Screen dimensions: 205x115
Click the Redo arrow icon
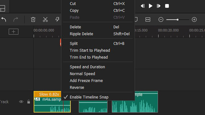tap(16, 20)
